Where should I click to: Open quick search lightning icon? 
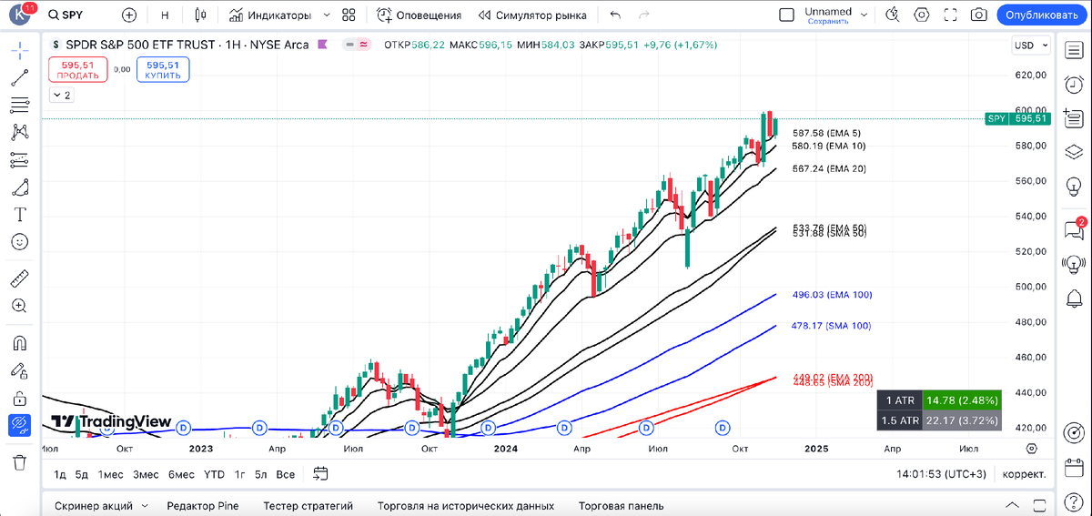click(895, 15)
